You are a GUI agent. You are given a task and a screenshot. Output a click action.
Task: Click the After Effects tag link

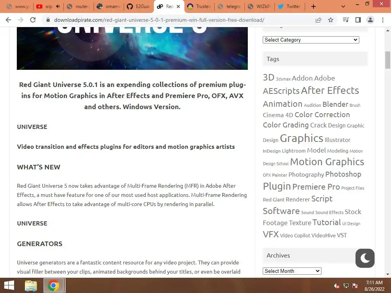click(x=330, y=90)
